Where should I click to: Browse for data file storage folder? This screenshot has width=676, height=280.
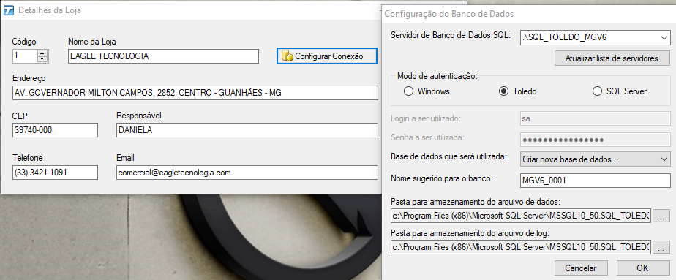tap(661, 216)
